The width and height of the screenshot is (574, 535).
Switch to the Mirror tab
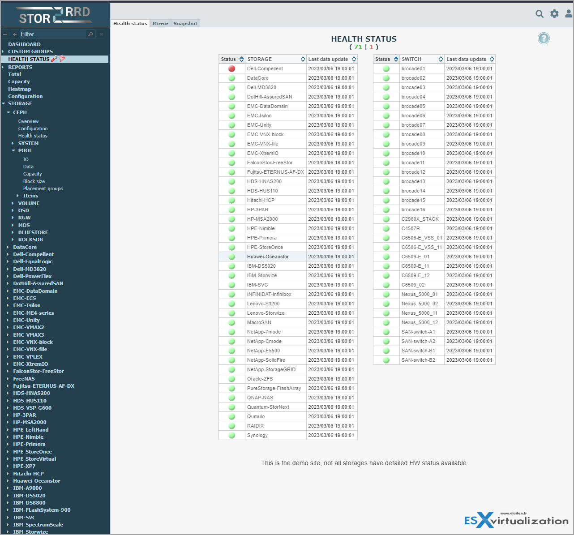coord(160,23)
